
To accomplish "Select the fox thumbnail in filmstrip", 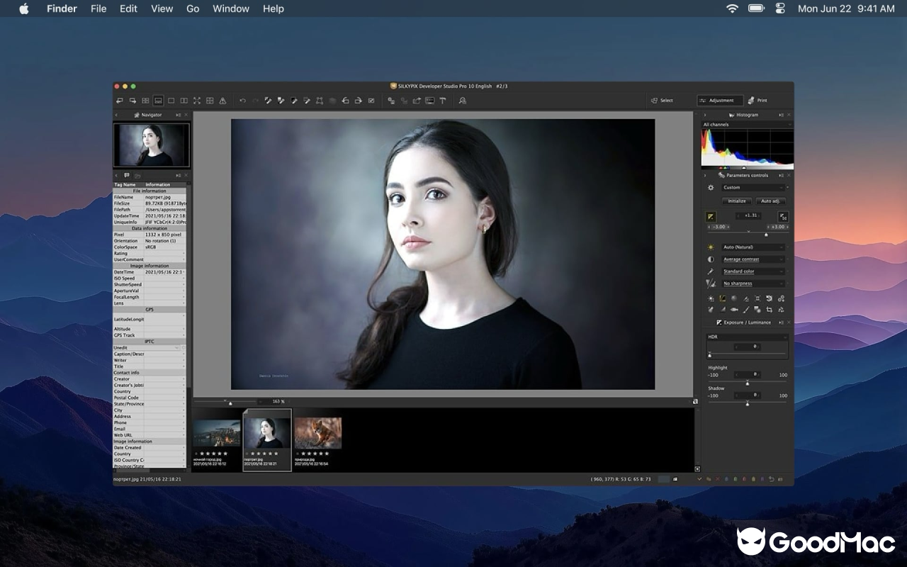I will pos(318,432).
